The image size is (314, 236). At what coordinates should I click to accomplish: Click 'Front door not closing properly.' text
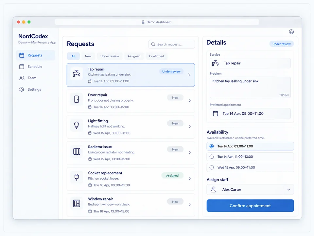click(111, 100)
